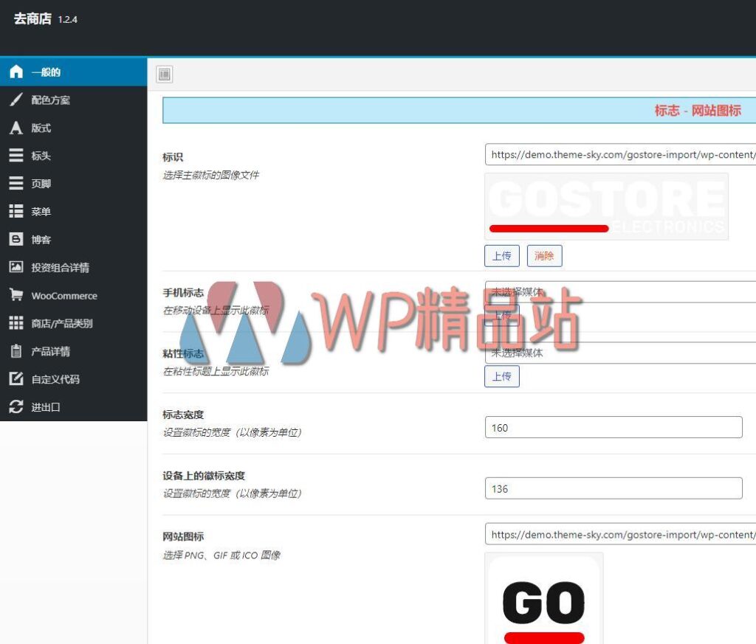The width and height of the screenshot is (756, 644).
Task: Click 上传 to upload a main logo
Action: pos(502,256)
